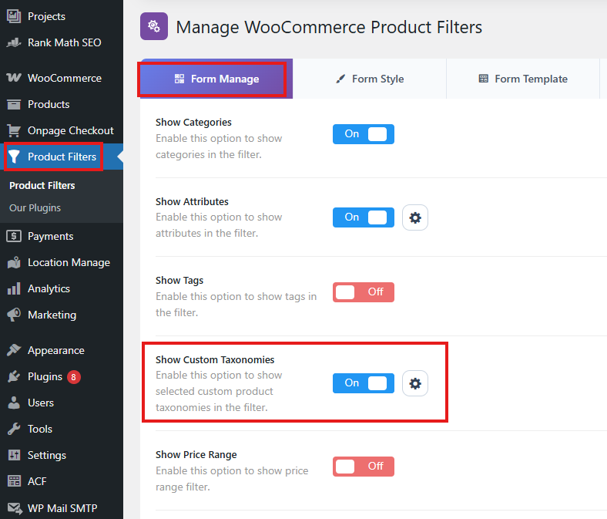This screenshot has width=607, height=519.
Task: Click the Manage WooCommerce Product Filters heading
Action: [x=329, y=27]
